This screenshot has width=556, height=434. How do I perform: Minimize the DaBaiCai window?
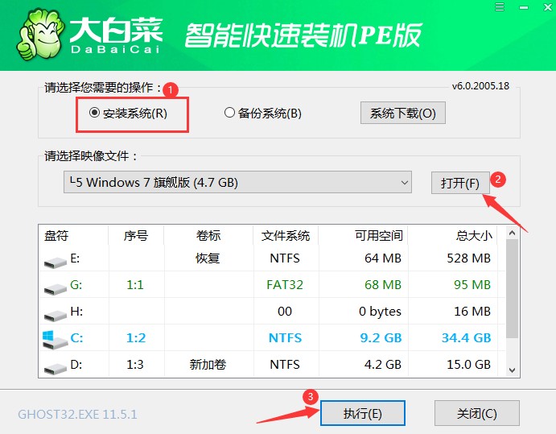click(x=524, y=7)
